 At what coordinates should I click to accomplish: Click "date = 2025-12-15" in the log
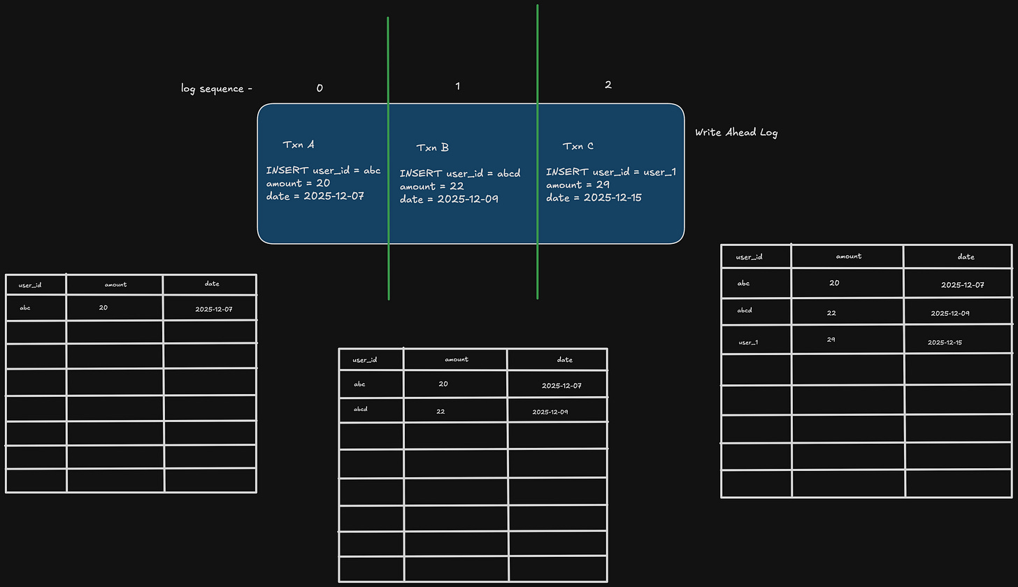(x=594, y=198)
